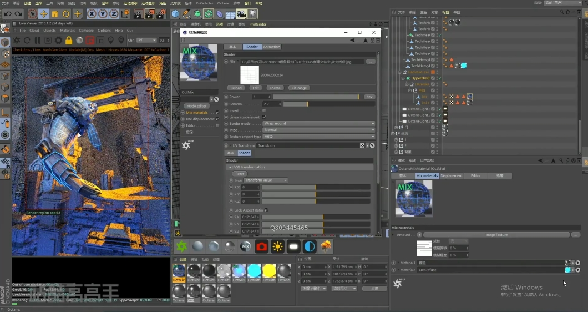Open the Materials menu in Live Viewer

[x=67, y=31]
